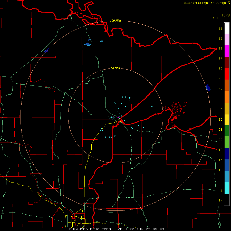Click the '42' scale label

[x=220, y=89]
